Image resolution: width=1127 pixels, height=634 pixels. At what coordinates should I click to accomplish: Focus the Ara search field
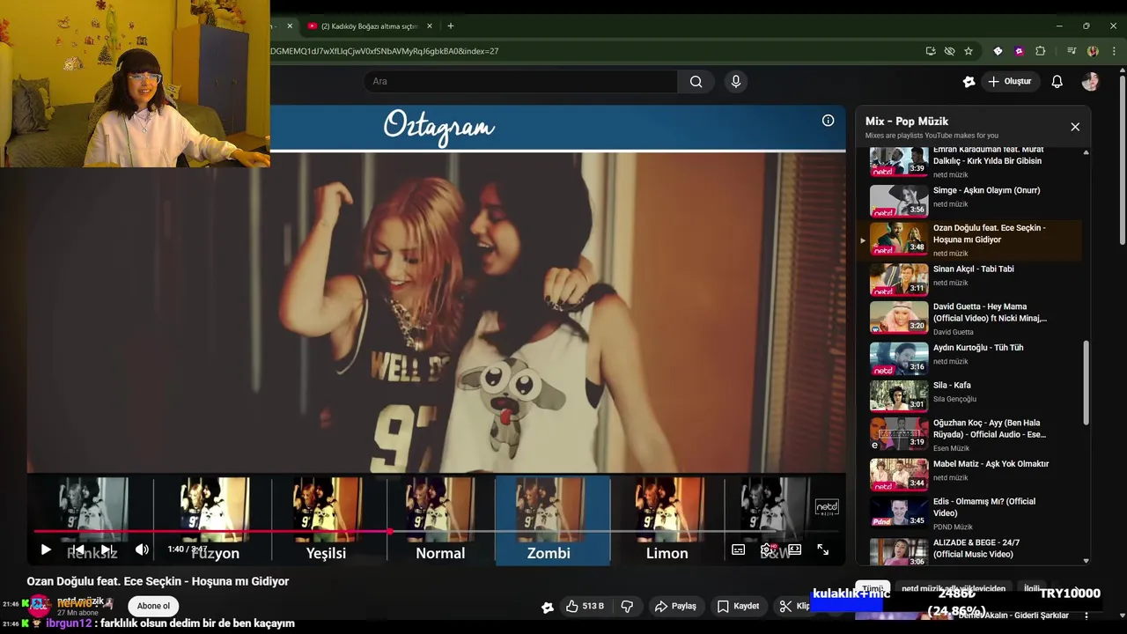[x=520, y=81]
